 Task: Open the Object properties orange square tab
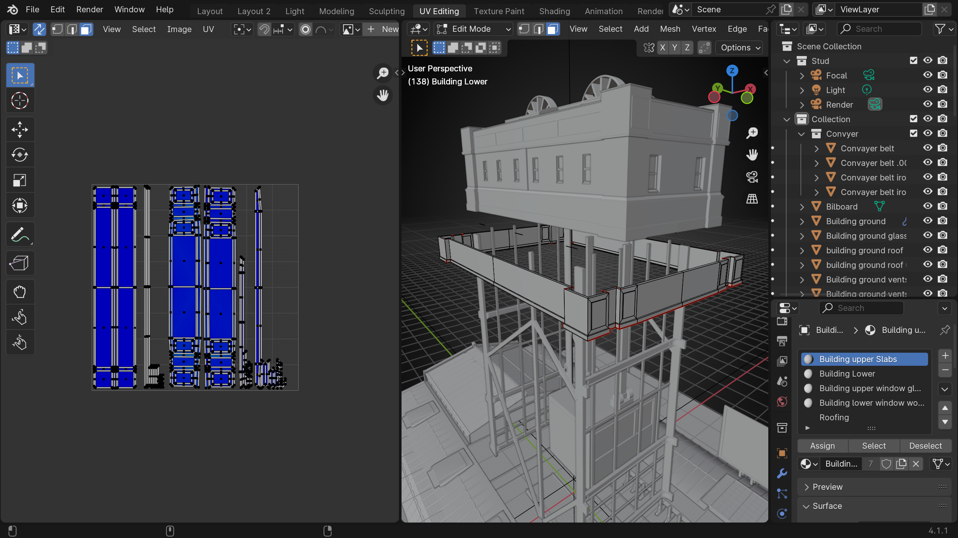pos(782,453)
